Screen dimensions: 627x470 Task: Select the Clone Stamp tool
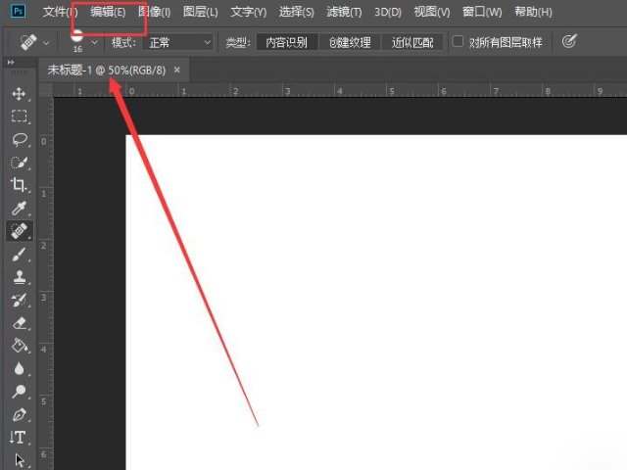pyautogui.click(x=19, y=276)
